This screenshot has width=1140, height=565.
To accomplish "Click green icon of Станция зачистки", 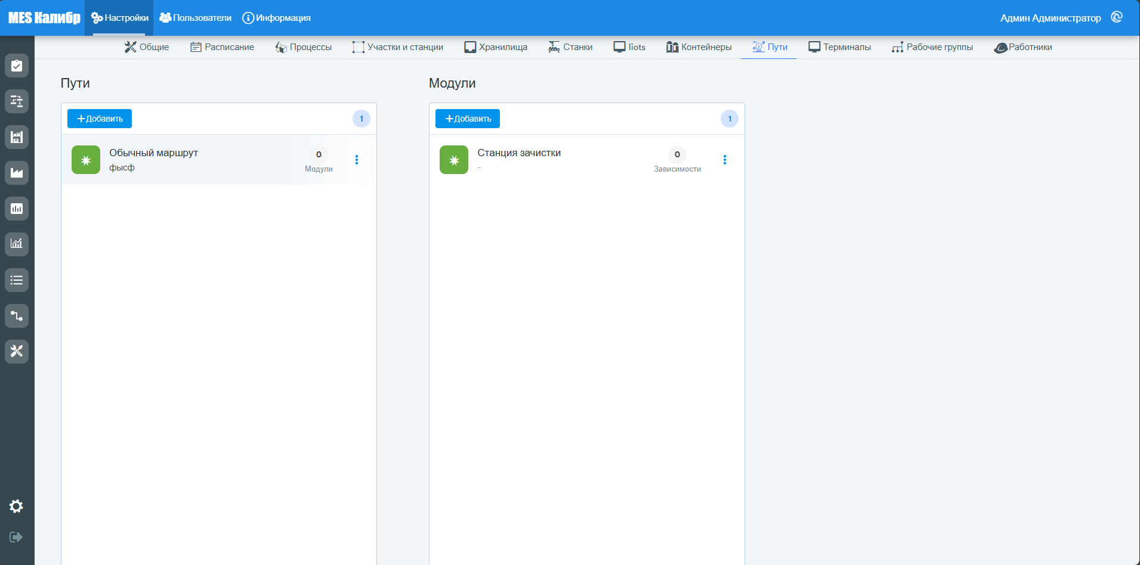I will (x=454, y=160).
